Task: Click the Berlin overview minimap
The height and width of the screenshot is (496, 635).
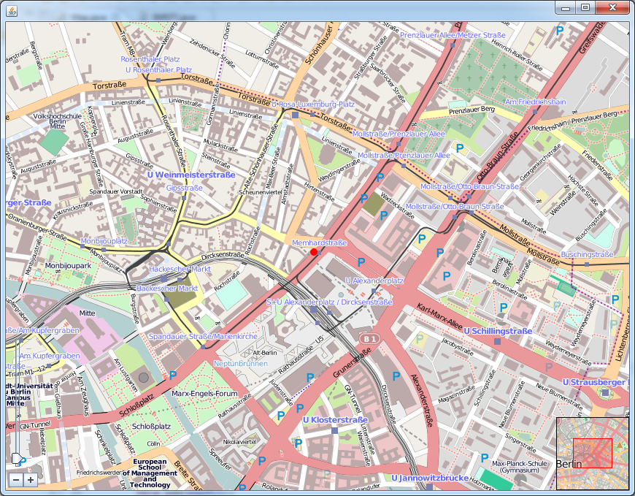Action: [592, 453]
